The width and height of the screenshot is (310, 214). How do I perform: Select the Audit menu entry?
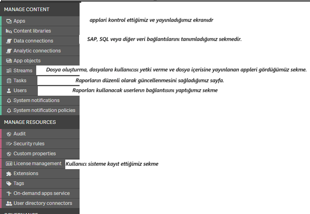19,134
